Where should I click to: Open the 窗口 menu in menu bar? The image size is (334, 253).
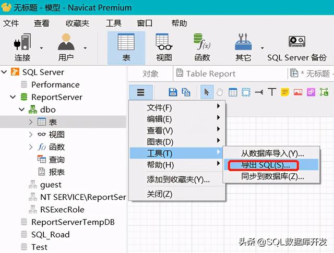tap(145, 23)
